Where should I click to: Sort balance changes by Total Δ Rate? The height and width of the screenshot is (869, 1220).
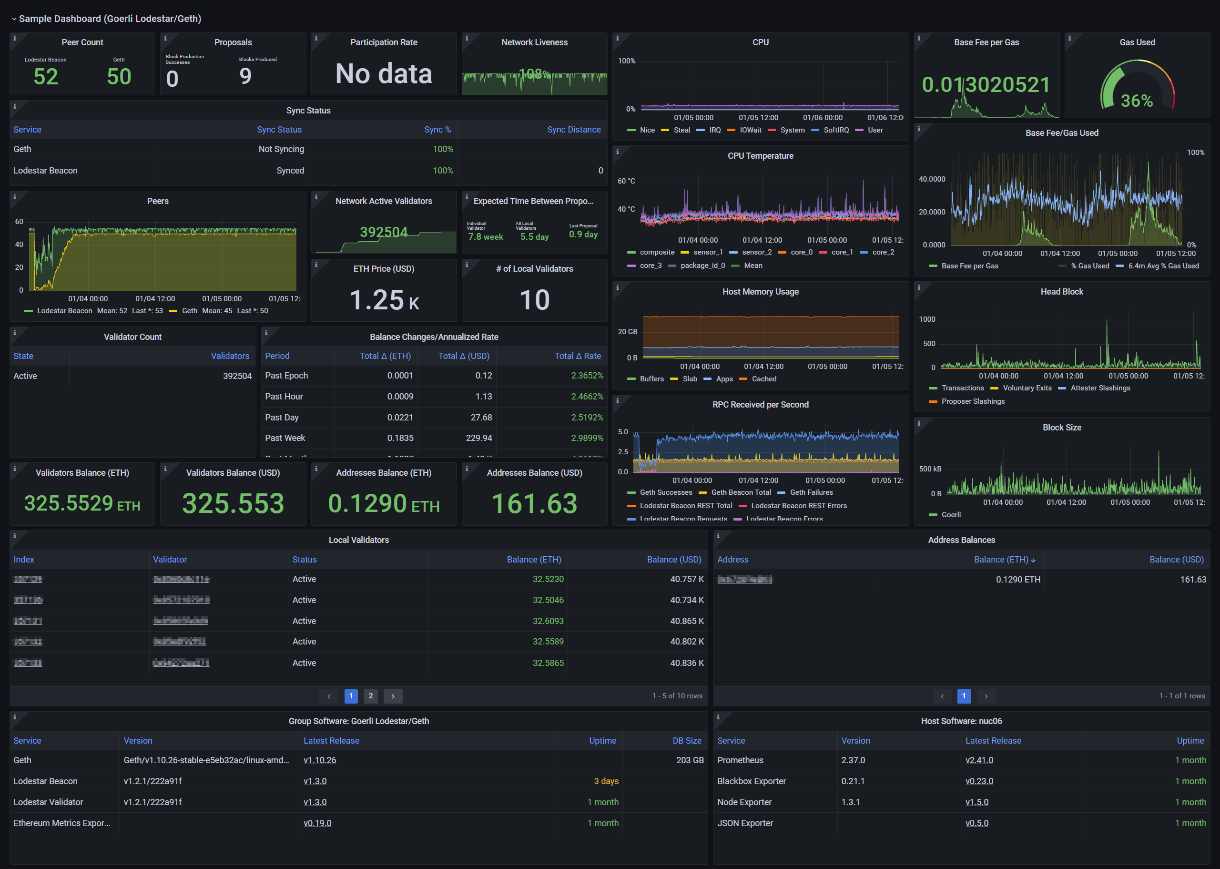578,357
